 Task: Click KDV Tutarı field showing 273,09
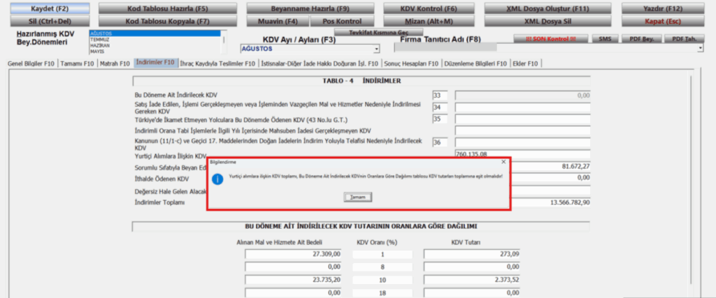(472, 255)
